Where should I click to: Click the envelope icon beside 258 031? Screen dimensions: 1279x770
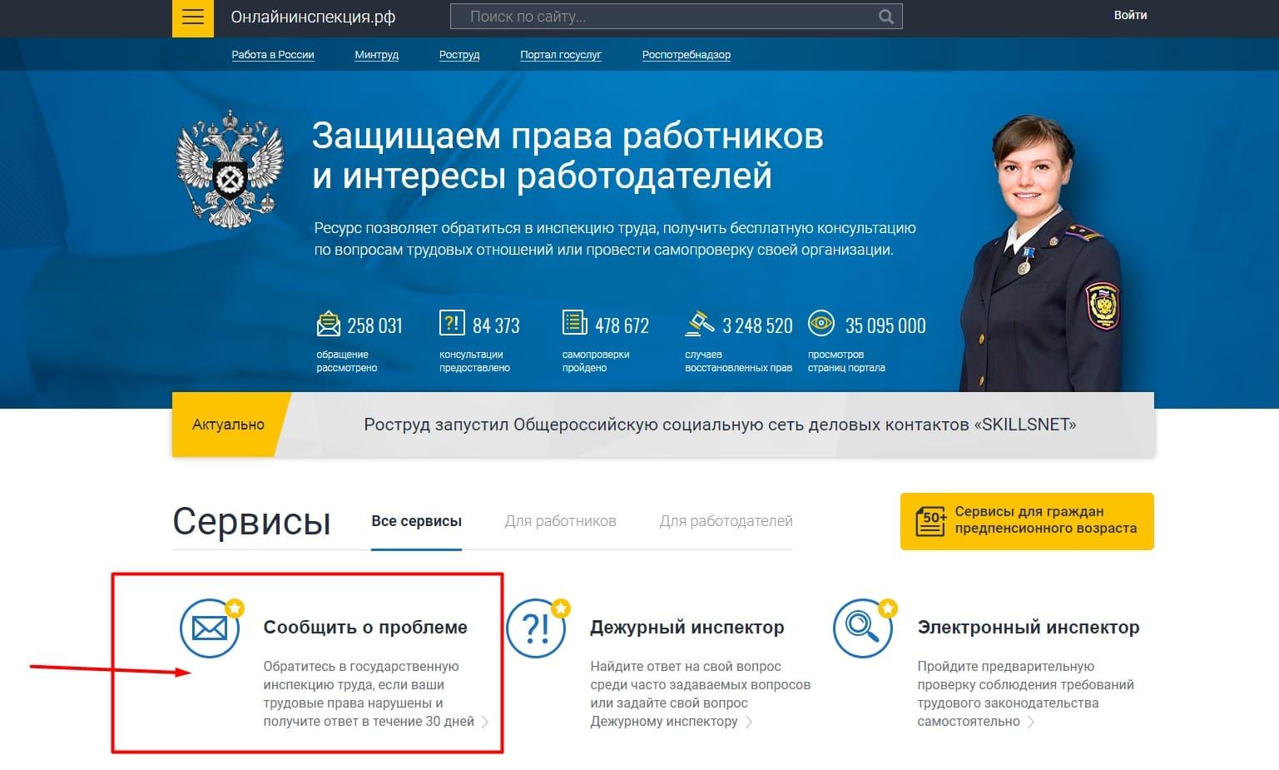[329, 323]
